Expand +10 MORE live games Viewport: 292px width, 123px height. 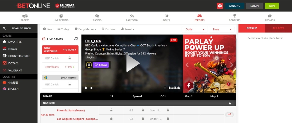[70, 50]
